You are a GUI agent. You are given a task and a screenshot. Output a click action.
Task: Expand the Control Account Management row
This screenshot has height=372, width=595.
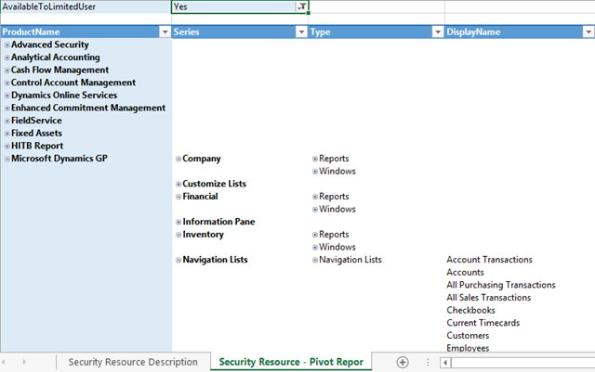[x=7, y=83]
